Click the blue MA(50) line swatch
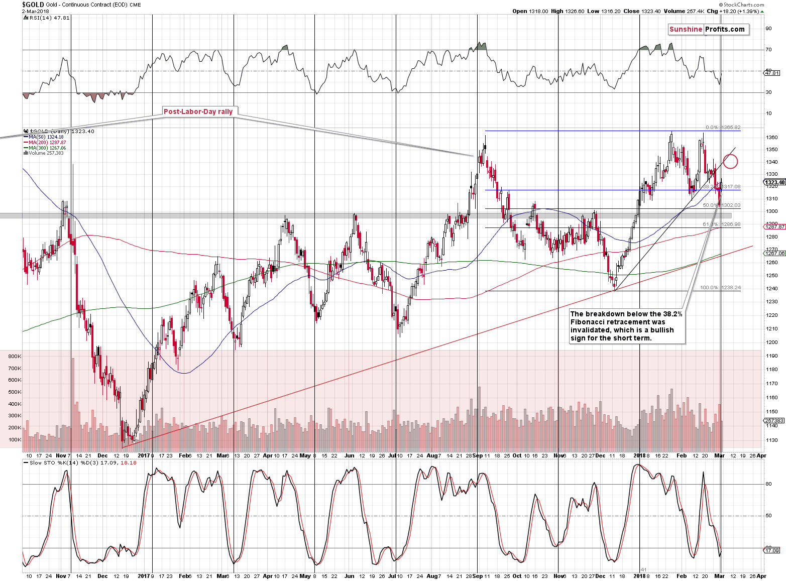This screenshot has height=581, width=786. point(26,137)
